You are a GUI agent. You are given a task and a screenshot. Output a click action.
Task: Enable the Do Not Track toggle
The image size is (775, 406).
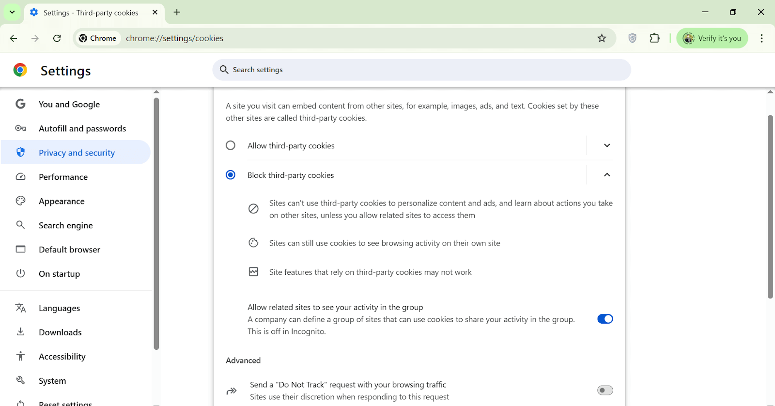(605, 390)
